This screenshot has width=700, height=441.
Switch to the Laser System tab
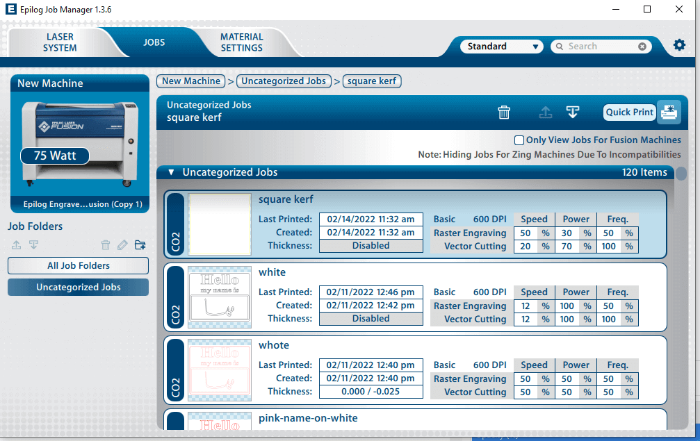tap(60, 42)
